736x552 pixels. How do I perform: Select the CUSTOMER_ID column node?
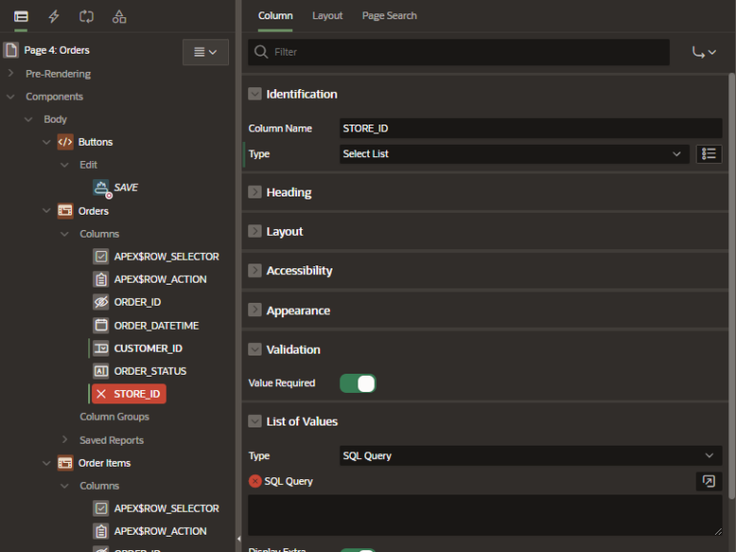(148, 349)
